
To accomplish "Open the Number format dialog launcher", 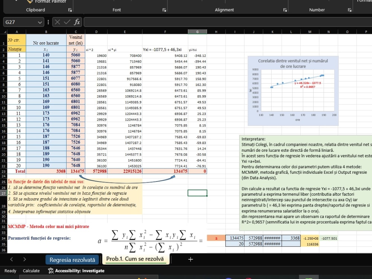I will coord(349,10).
